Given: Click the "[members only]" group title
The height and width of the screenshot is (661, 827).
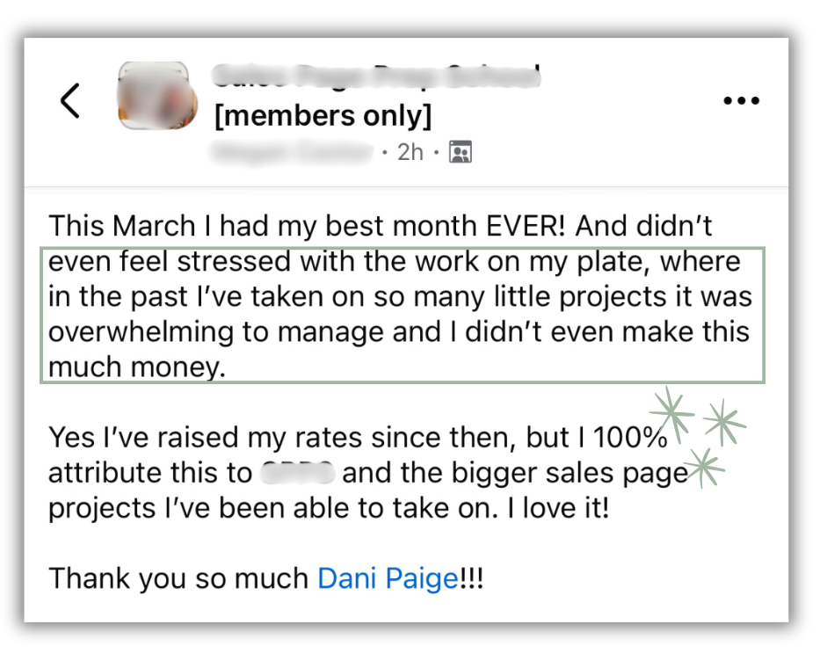Looking at the screenshot, I should point(323,115).
